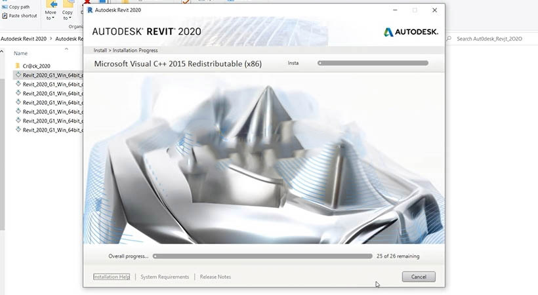Click the search magnifier icon in Explorer

[x=449, y=39]
